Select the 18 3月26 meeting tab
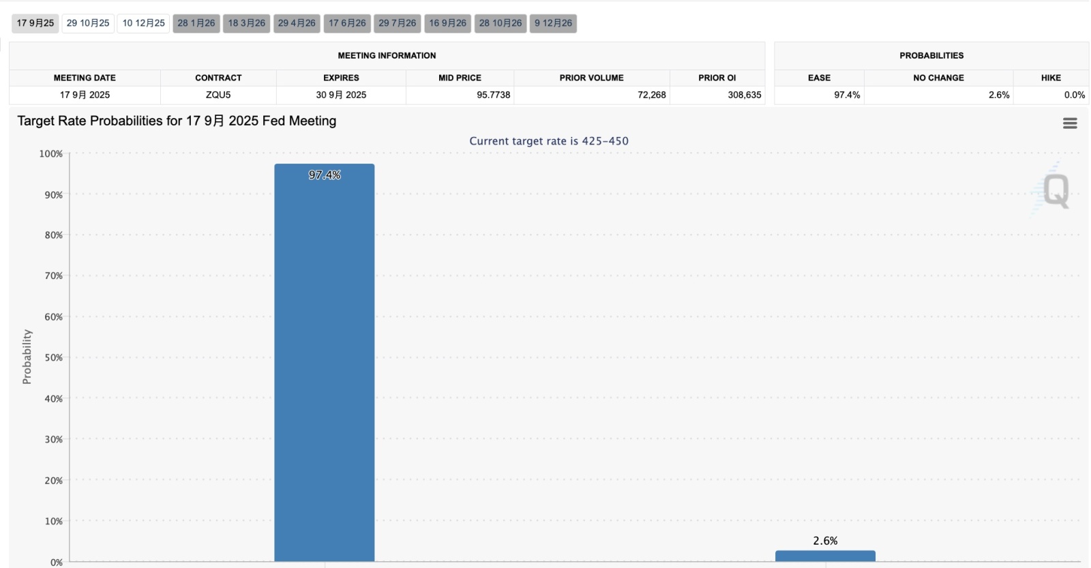The height and width of the screenshot is (568, 1091). (x=247, y=23)
